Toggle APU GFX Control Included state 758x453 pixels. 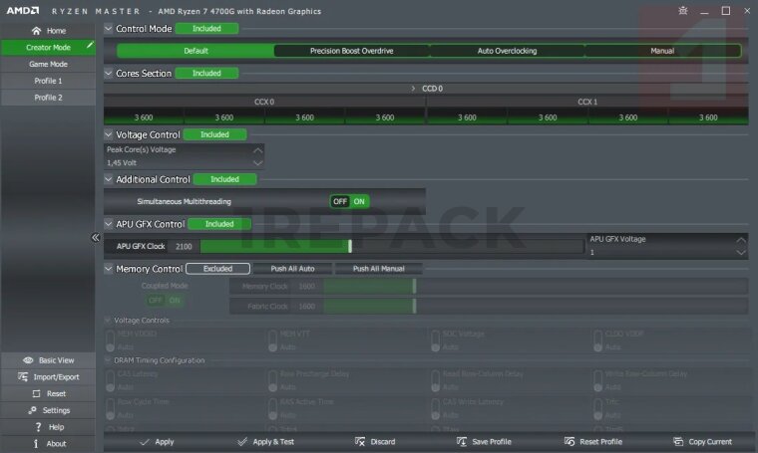pyautogui.click(x=219, y=224)
